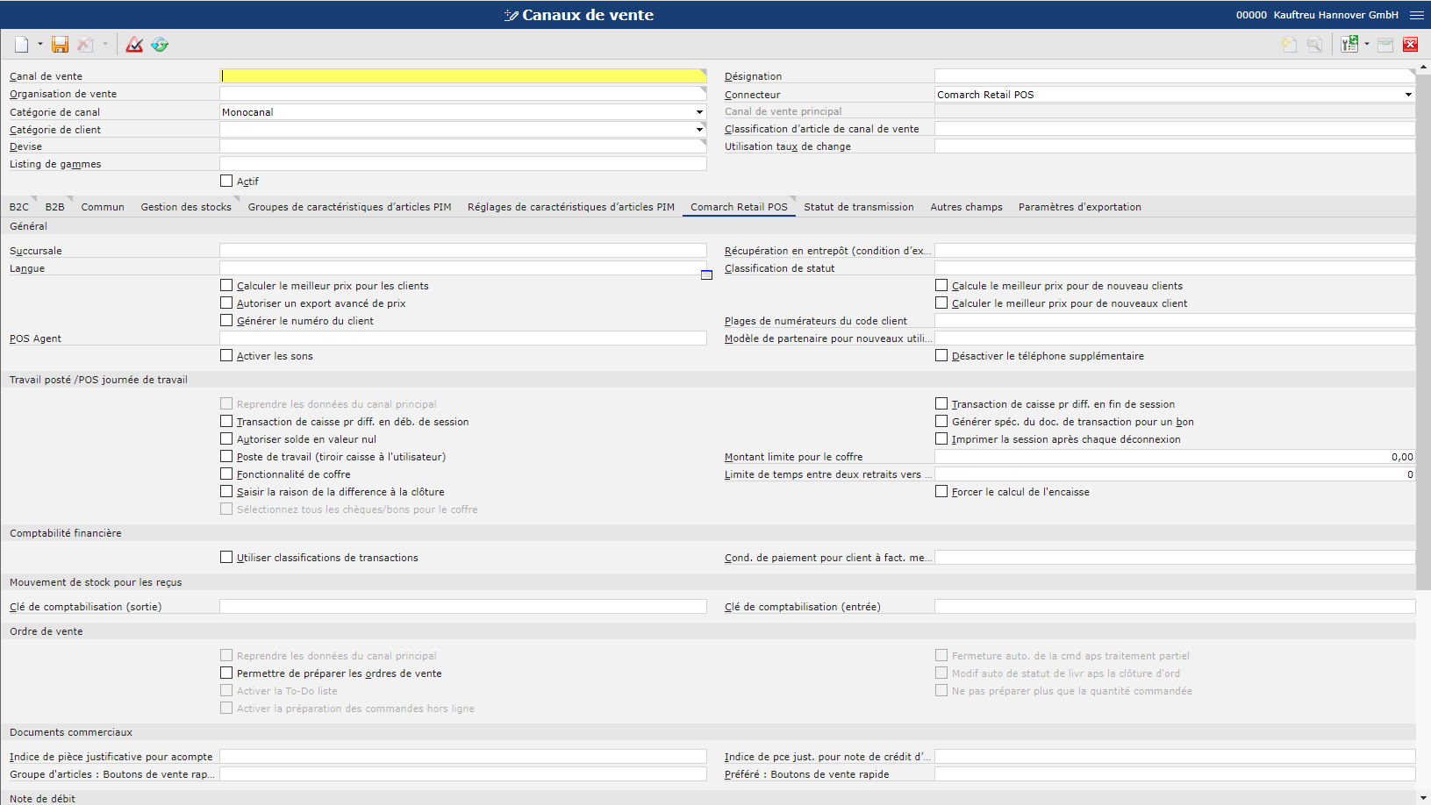The height and width of the screenshot is (805, 1431).
Task: Open the Statut de transmission tab
Action: (x=859, y=207)
